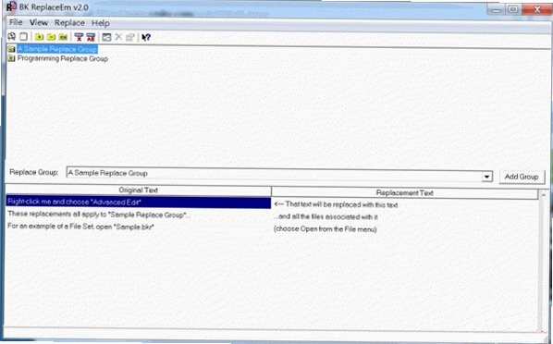
Task: Click the replacement table vertical scrollbar
Action: 543,261
